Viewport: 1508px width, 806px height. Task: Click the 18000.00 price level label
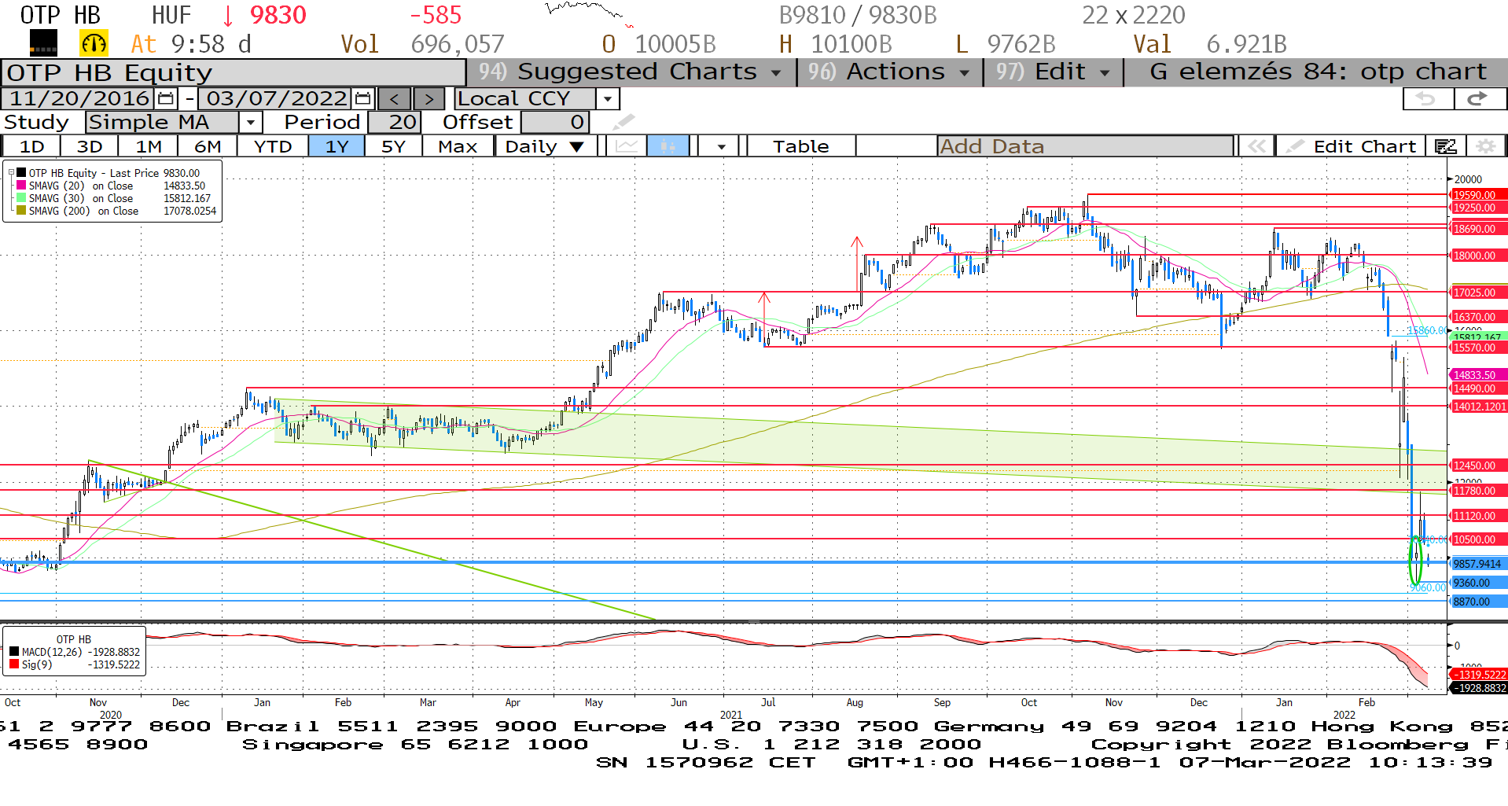[x=1478, y=256]
